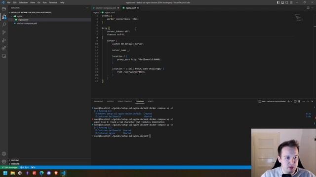Switch to the nginx.conf editor tab
The width and height of the screenshot is (316, 177).
tap(131, 8)
